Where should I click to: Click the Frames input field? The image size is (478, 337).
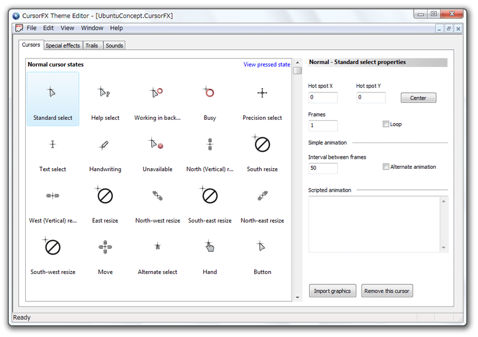[323, 126]
